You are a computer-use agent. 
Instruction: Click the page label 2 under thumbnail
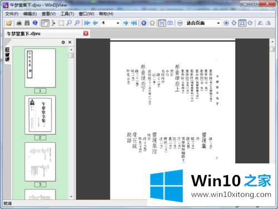(x=40, y=137)
